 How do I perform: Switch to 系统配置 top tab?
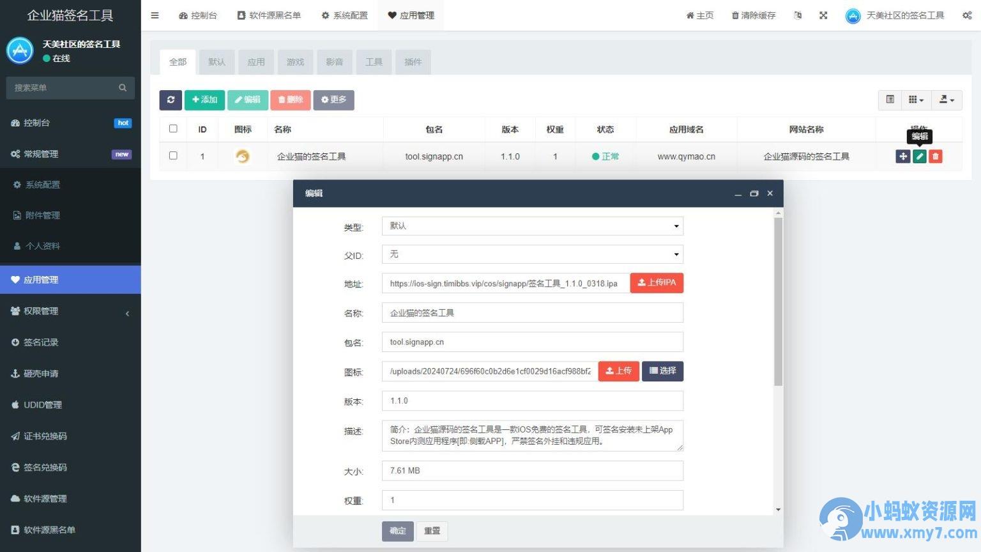(x=344, y=15)
